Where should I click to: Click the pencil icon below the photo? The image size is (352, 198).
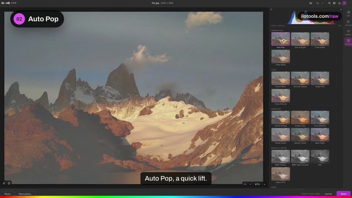tap(4, 183)
